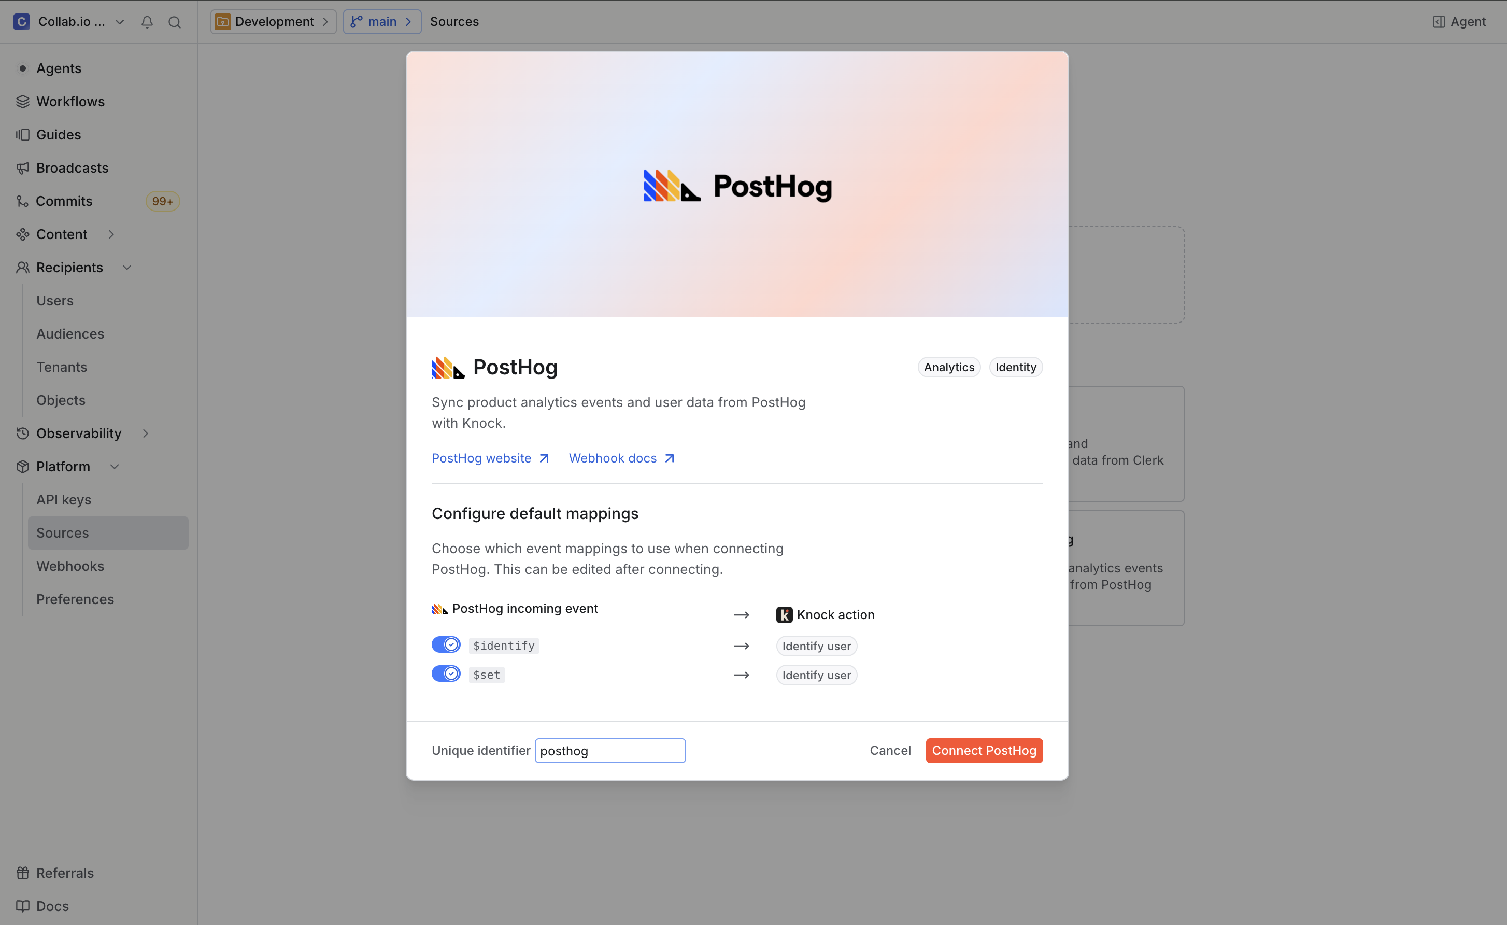1507x925 pixels.
Task: Click the Agent panel icon
Action: coord(1439,22)
